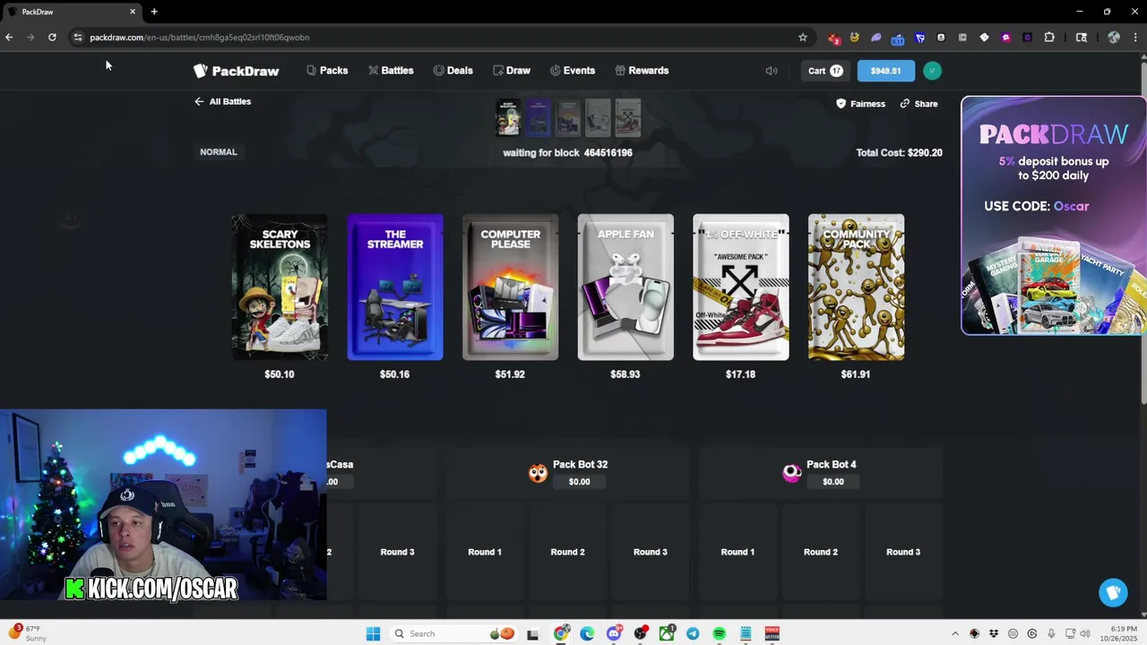Open a new browser tab

[x=154, y=12]
